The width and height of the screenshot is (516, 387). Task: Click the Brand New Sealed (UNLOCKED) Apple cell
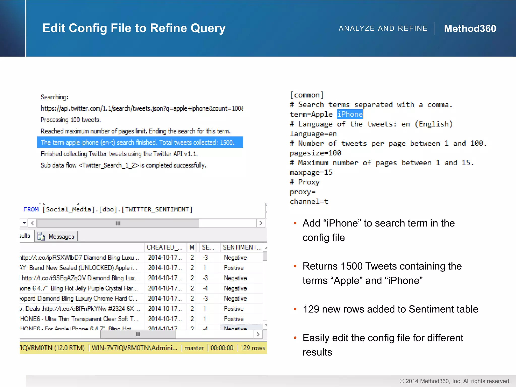coord(82,268)
